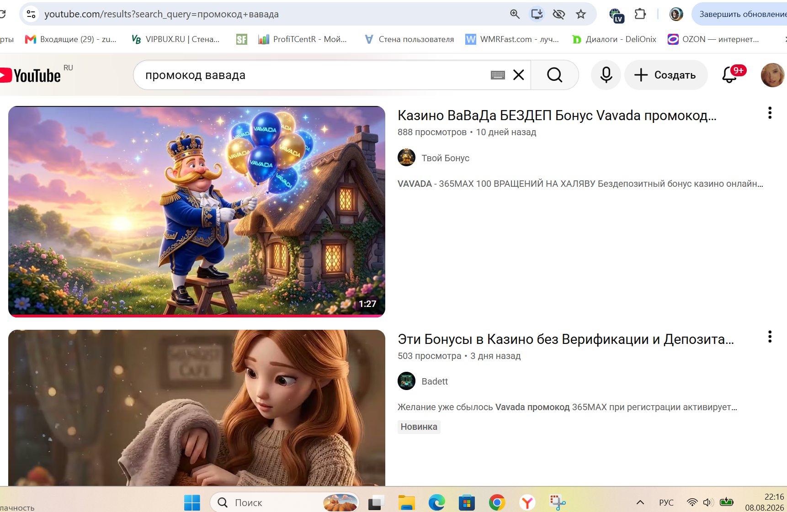Image resolution: width=787 pixels, height=512 pixels.
Task: Switch to Google Chrome on the taskbar
Action: coord(497,503)
